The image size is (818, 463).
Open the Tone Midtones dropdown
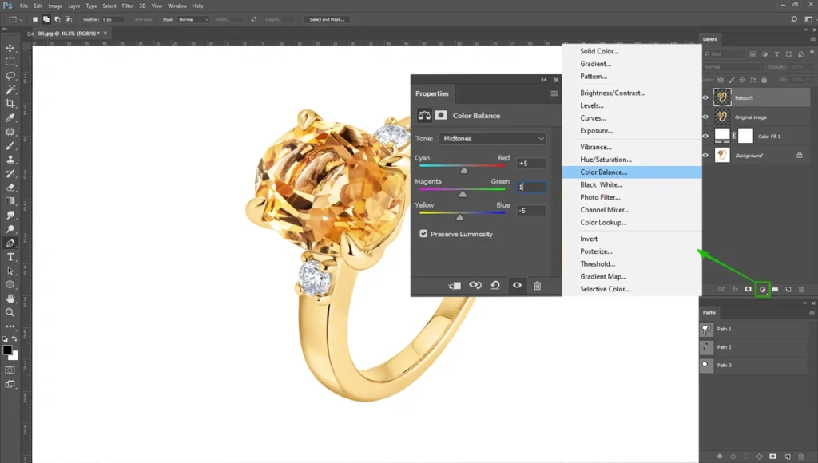[x=492, y=139]
